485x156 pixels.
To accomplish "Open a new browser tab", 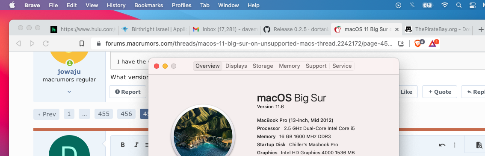I will pyautogui.click(x=481, y=29).
